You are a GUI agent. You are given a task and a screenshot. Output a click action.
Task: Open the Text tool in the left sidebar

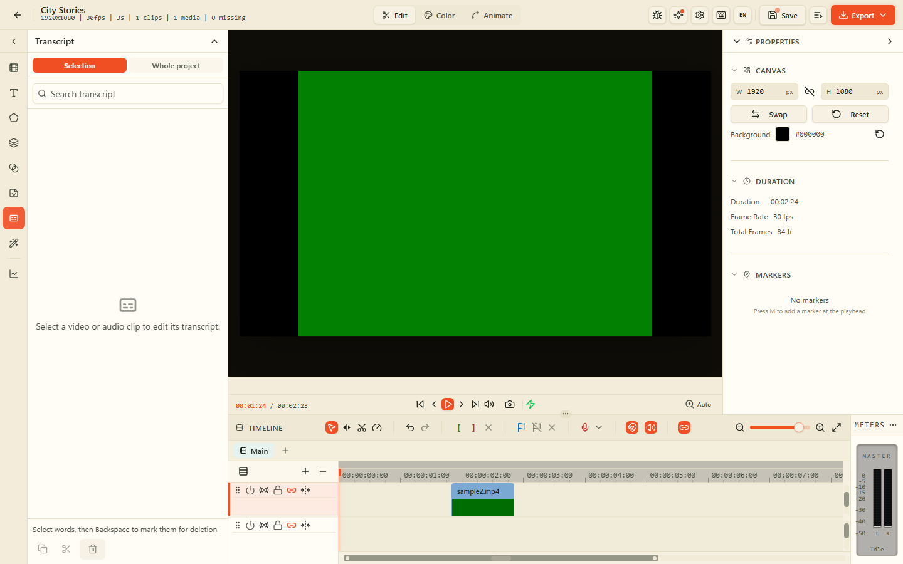[14, 93]
